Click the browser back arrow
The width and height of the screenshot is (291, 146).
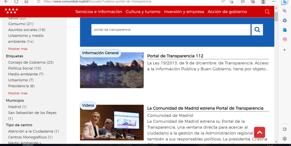pyautogui.click(x=6, y=2)
